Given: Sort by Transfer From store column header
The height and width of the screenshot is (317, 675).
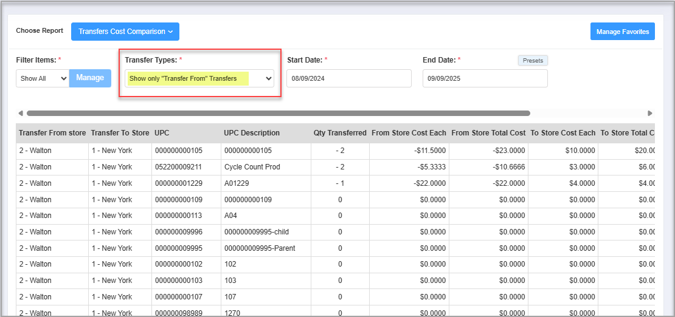Looking at the screenshot, I should pos(52,133).
